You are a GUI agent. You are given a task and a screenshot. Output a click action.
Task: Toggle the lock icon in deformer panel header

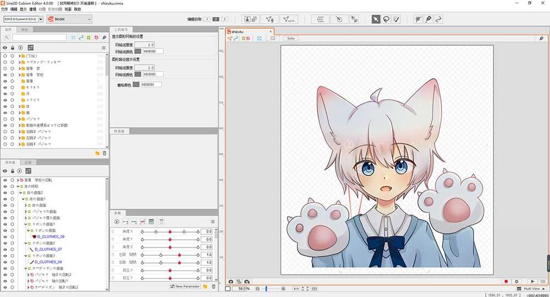point(12,170)
